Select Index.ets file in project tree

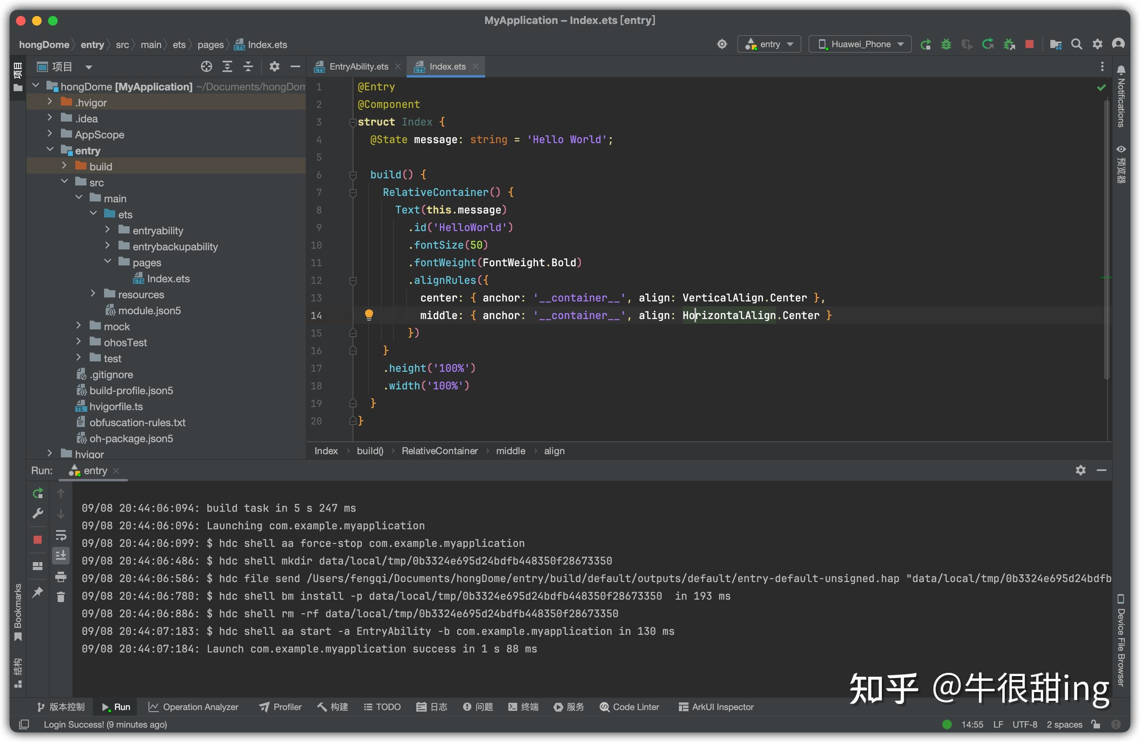click(x=168, y=278)
